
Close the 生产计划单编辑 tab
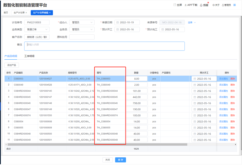tap(50, 12)
